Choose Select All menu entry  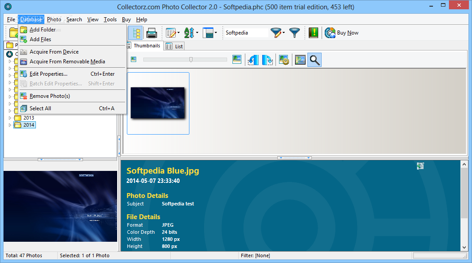72,108
